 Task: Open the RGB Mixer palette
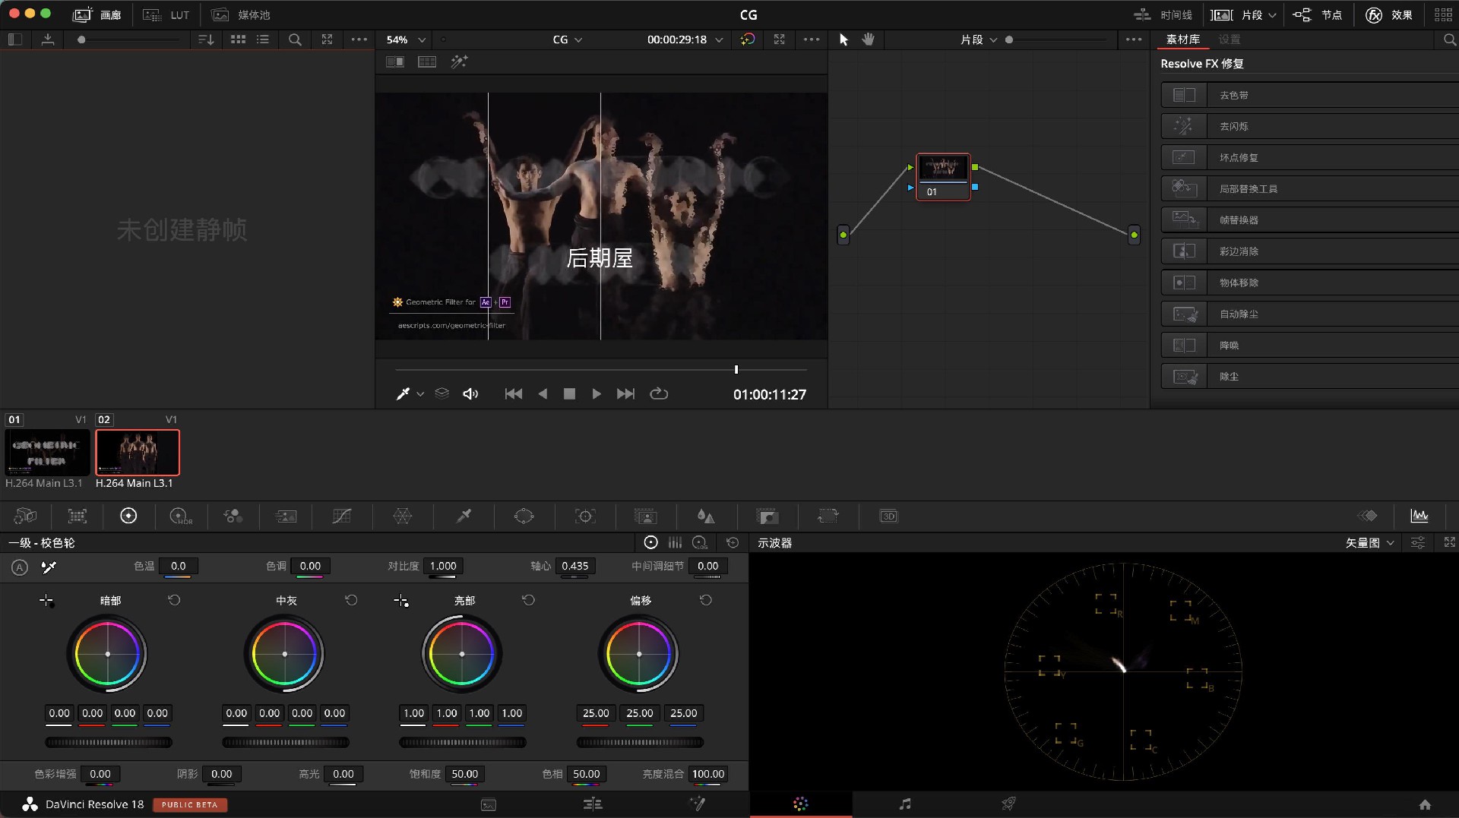(x=233, y=516)
